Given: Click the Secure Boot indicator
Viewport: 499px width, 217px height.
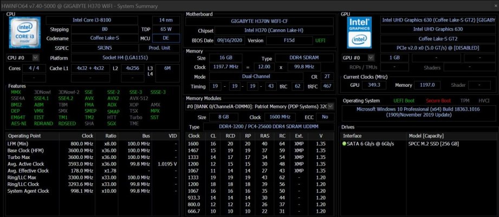Looking at the screenshot, I should click(438, 101).
